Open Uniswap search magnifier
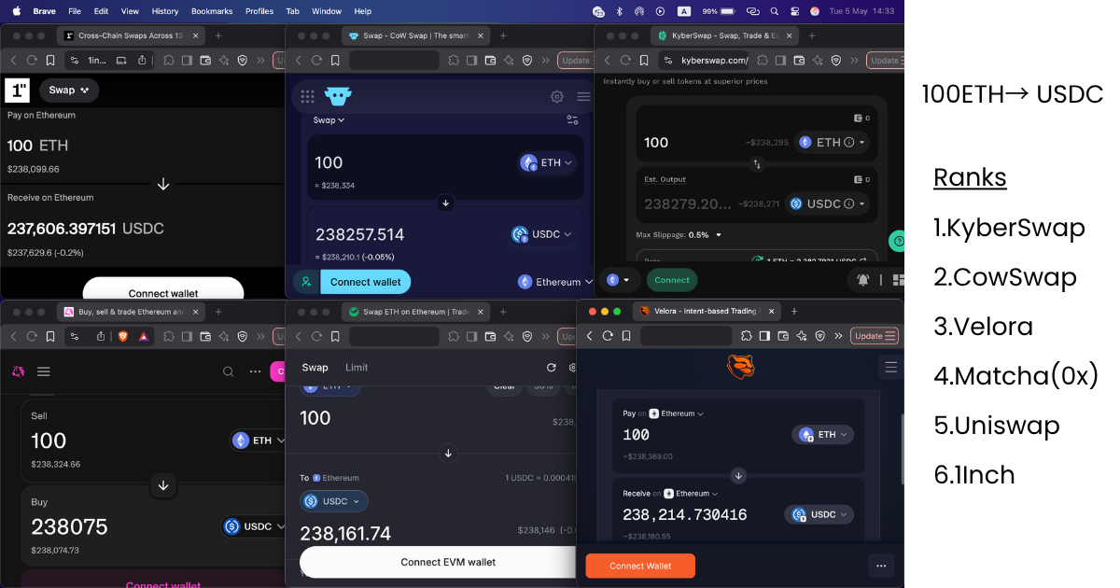The image size is (1120, 588). (x=228, y=371)
